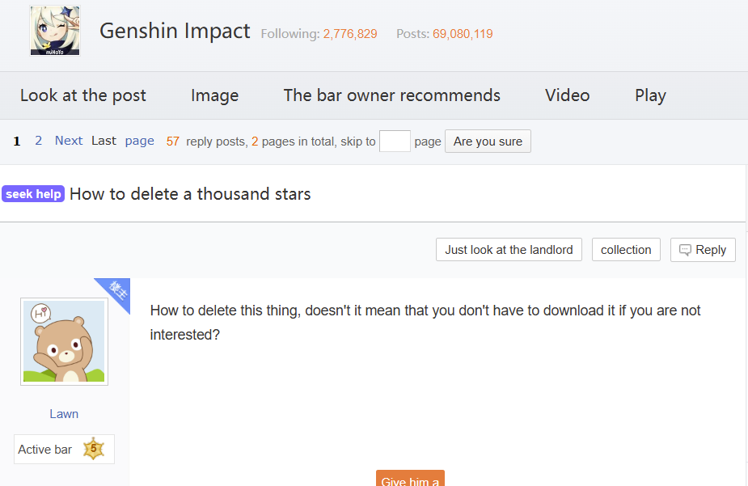This screenshot has height=486, width=748.
Task: Click the Posts count 69,080,119
Action: (463, 34)
